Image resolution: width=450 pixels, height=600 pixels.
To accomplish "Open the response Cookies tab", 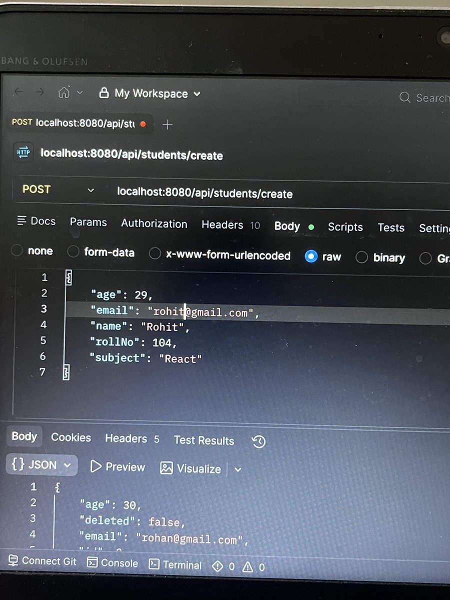I will point(71,437).
